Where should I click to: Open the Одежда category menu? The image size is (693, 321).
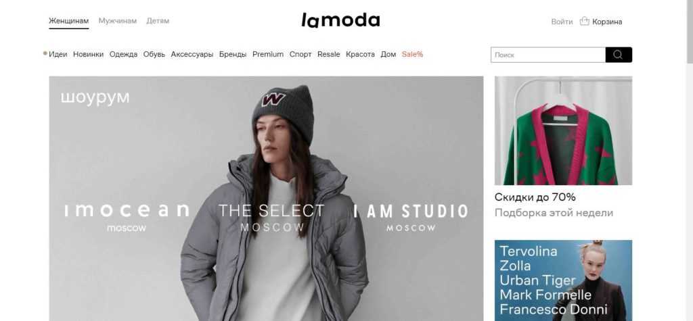tap(123, 54)
